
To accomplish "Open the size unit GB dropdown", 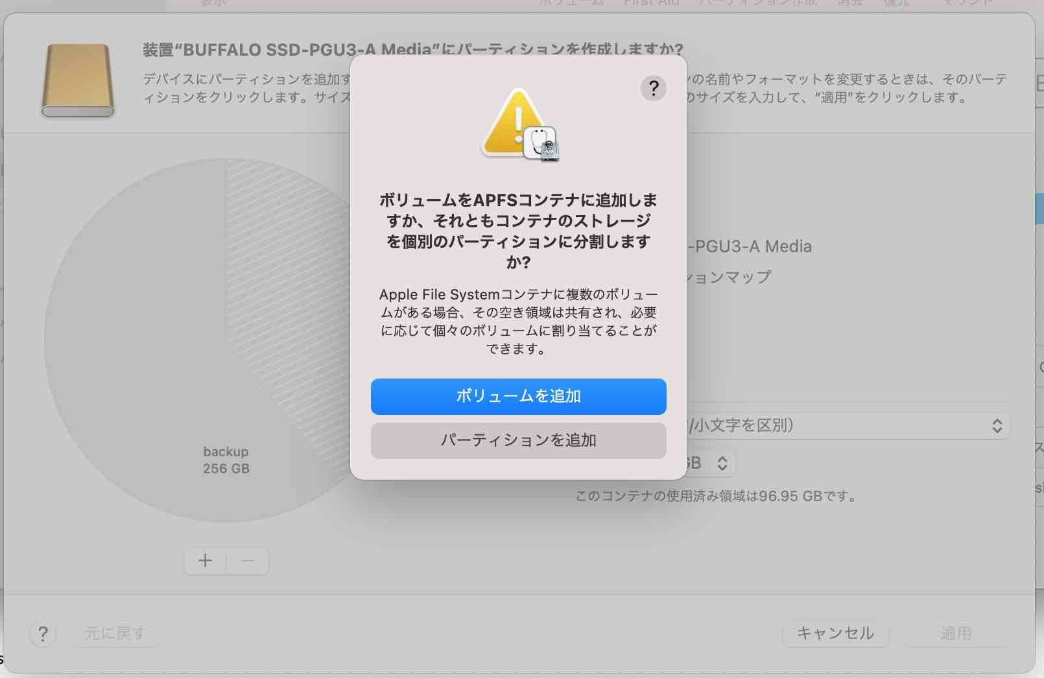I will pyautogui.click(x=711, y=463).
